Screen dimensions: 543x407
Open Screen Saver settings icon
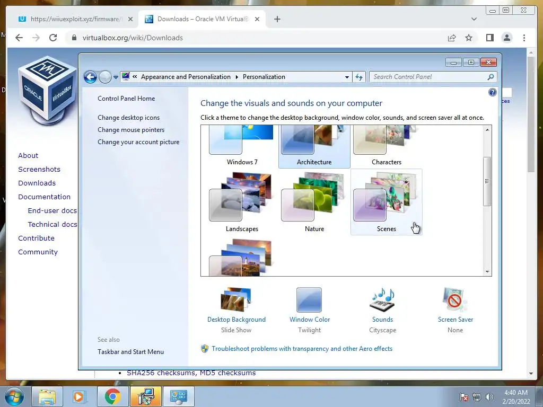pyautogui.click(x=455, y=300)
